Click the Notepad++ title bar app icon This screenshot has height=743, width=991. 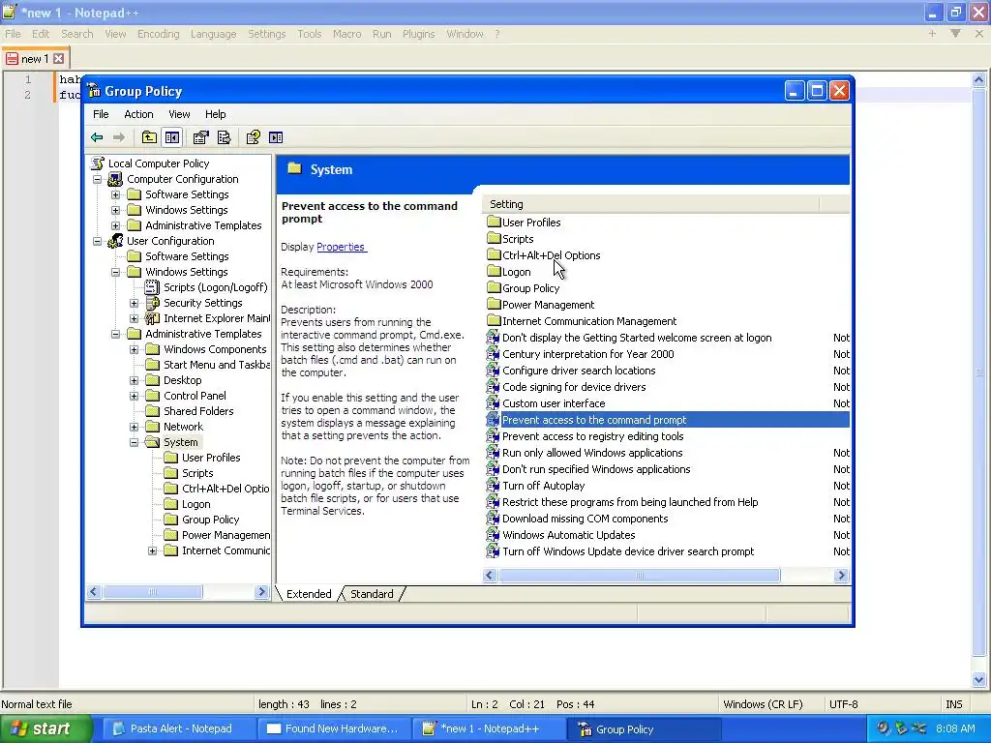[x=10, y=12]
